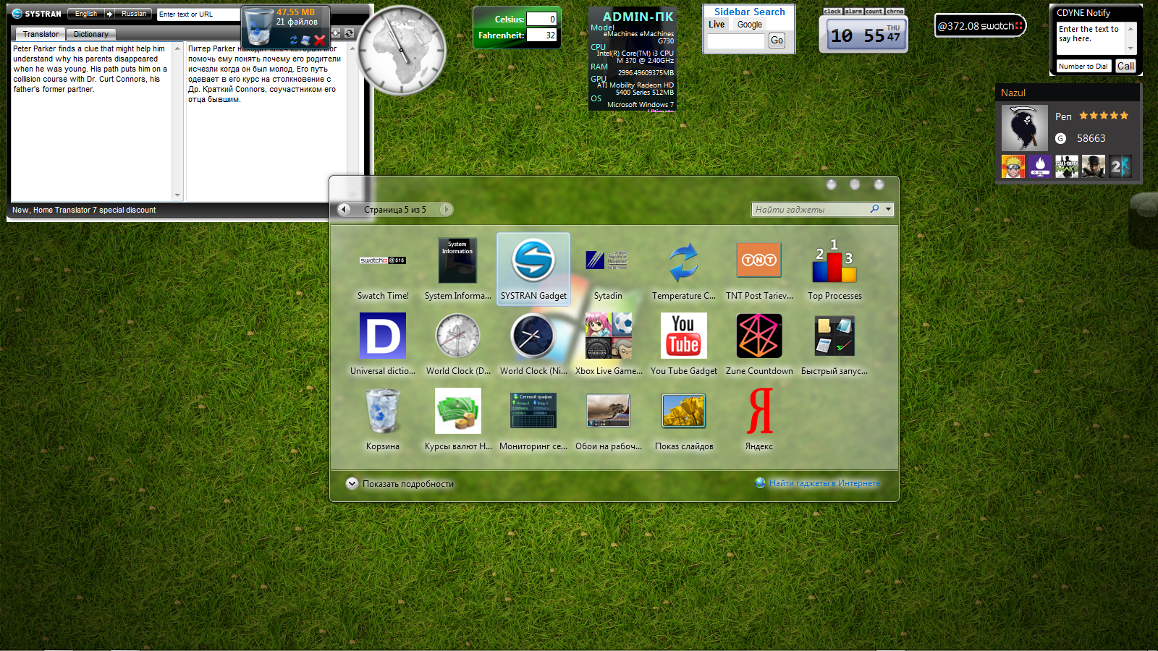Select the Google tab in Sidebar Search
The width and height of the screenshot is (1158, 651).
(x=750, y=25)
